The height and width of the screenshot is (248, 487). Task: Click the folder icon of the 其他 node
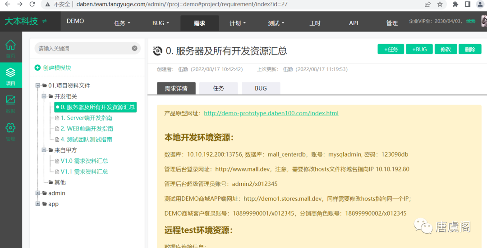pyautogui.click(x=51, y=182)
